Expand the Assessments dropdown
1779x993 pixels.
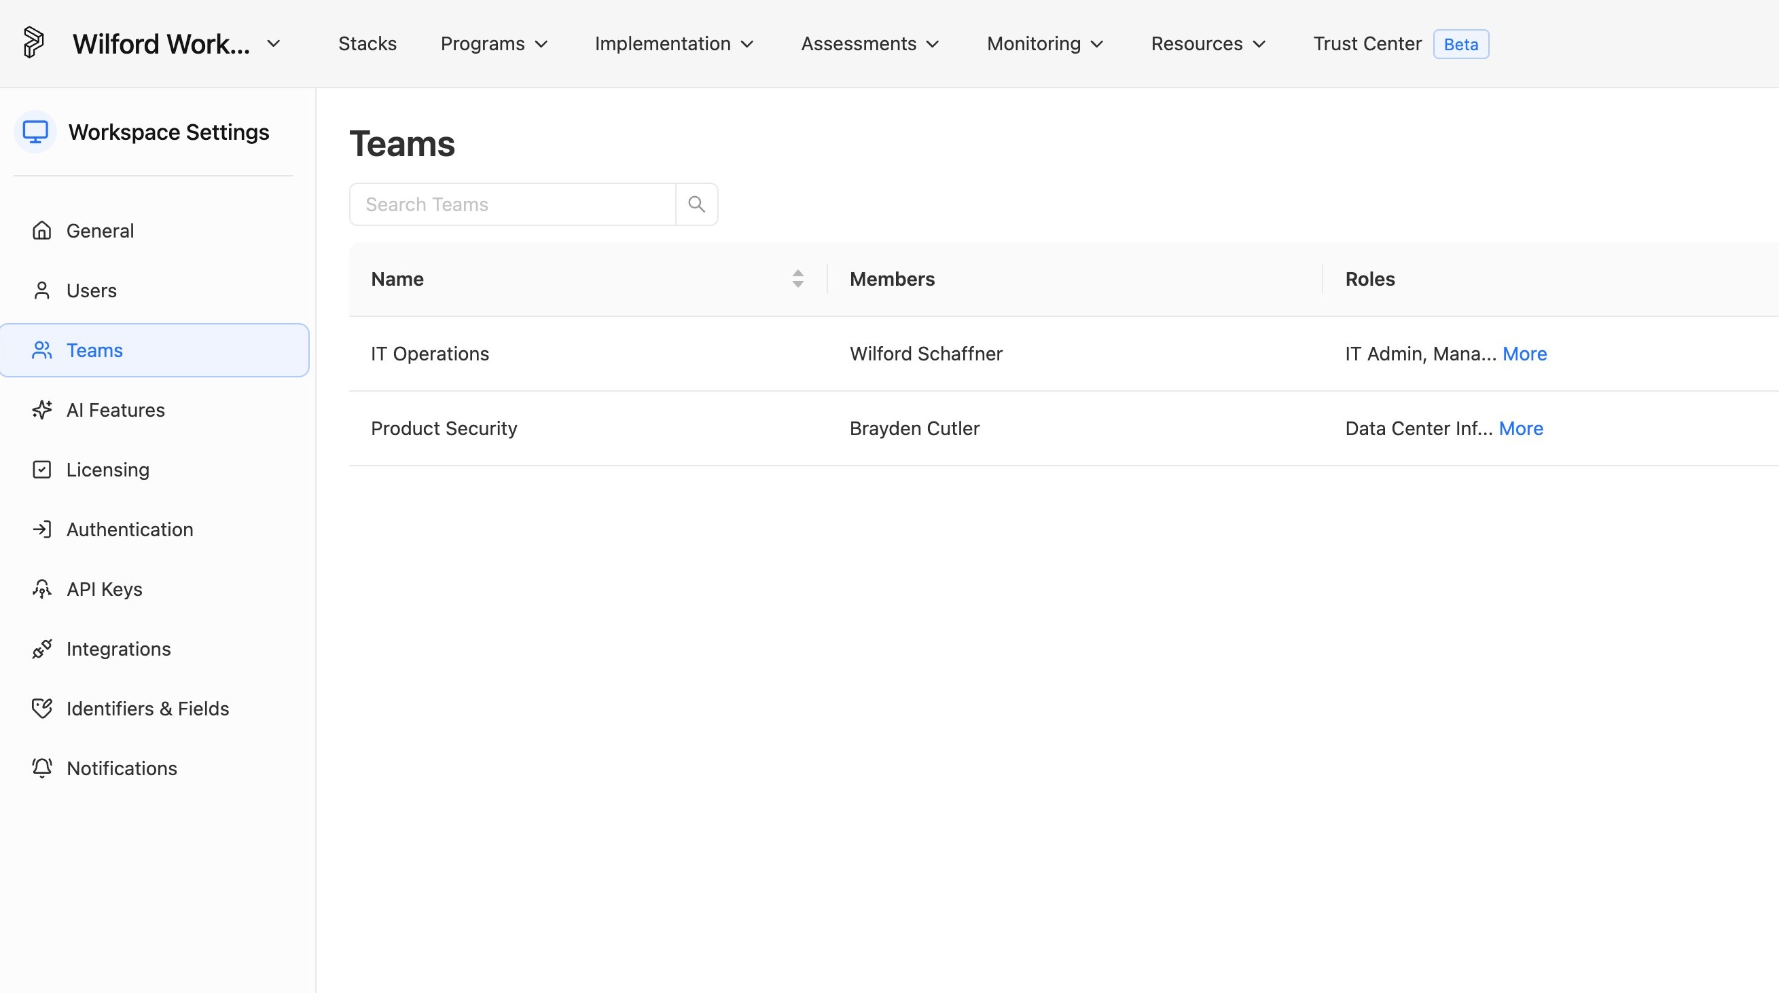coord(869,43)
